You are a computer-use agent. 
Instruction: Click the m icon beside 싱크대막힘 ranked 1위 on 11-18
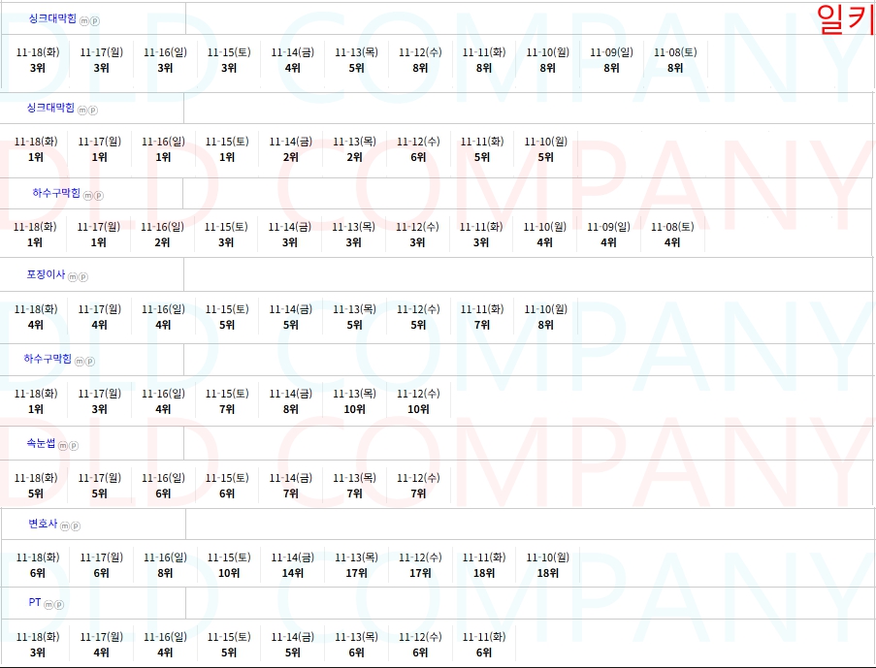tap(82, 111)
